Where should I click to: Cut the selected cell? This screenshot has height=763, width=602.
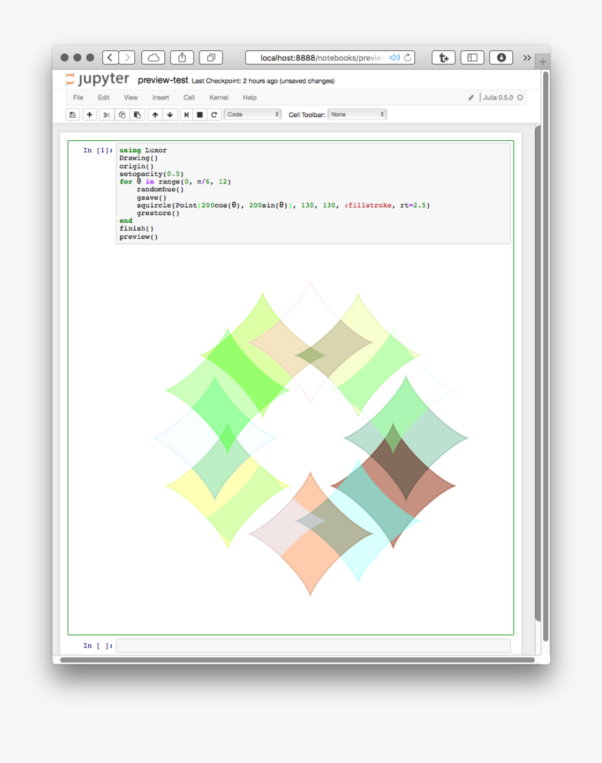106,114
